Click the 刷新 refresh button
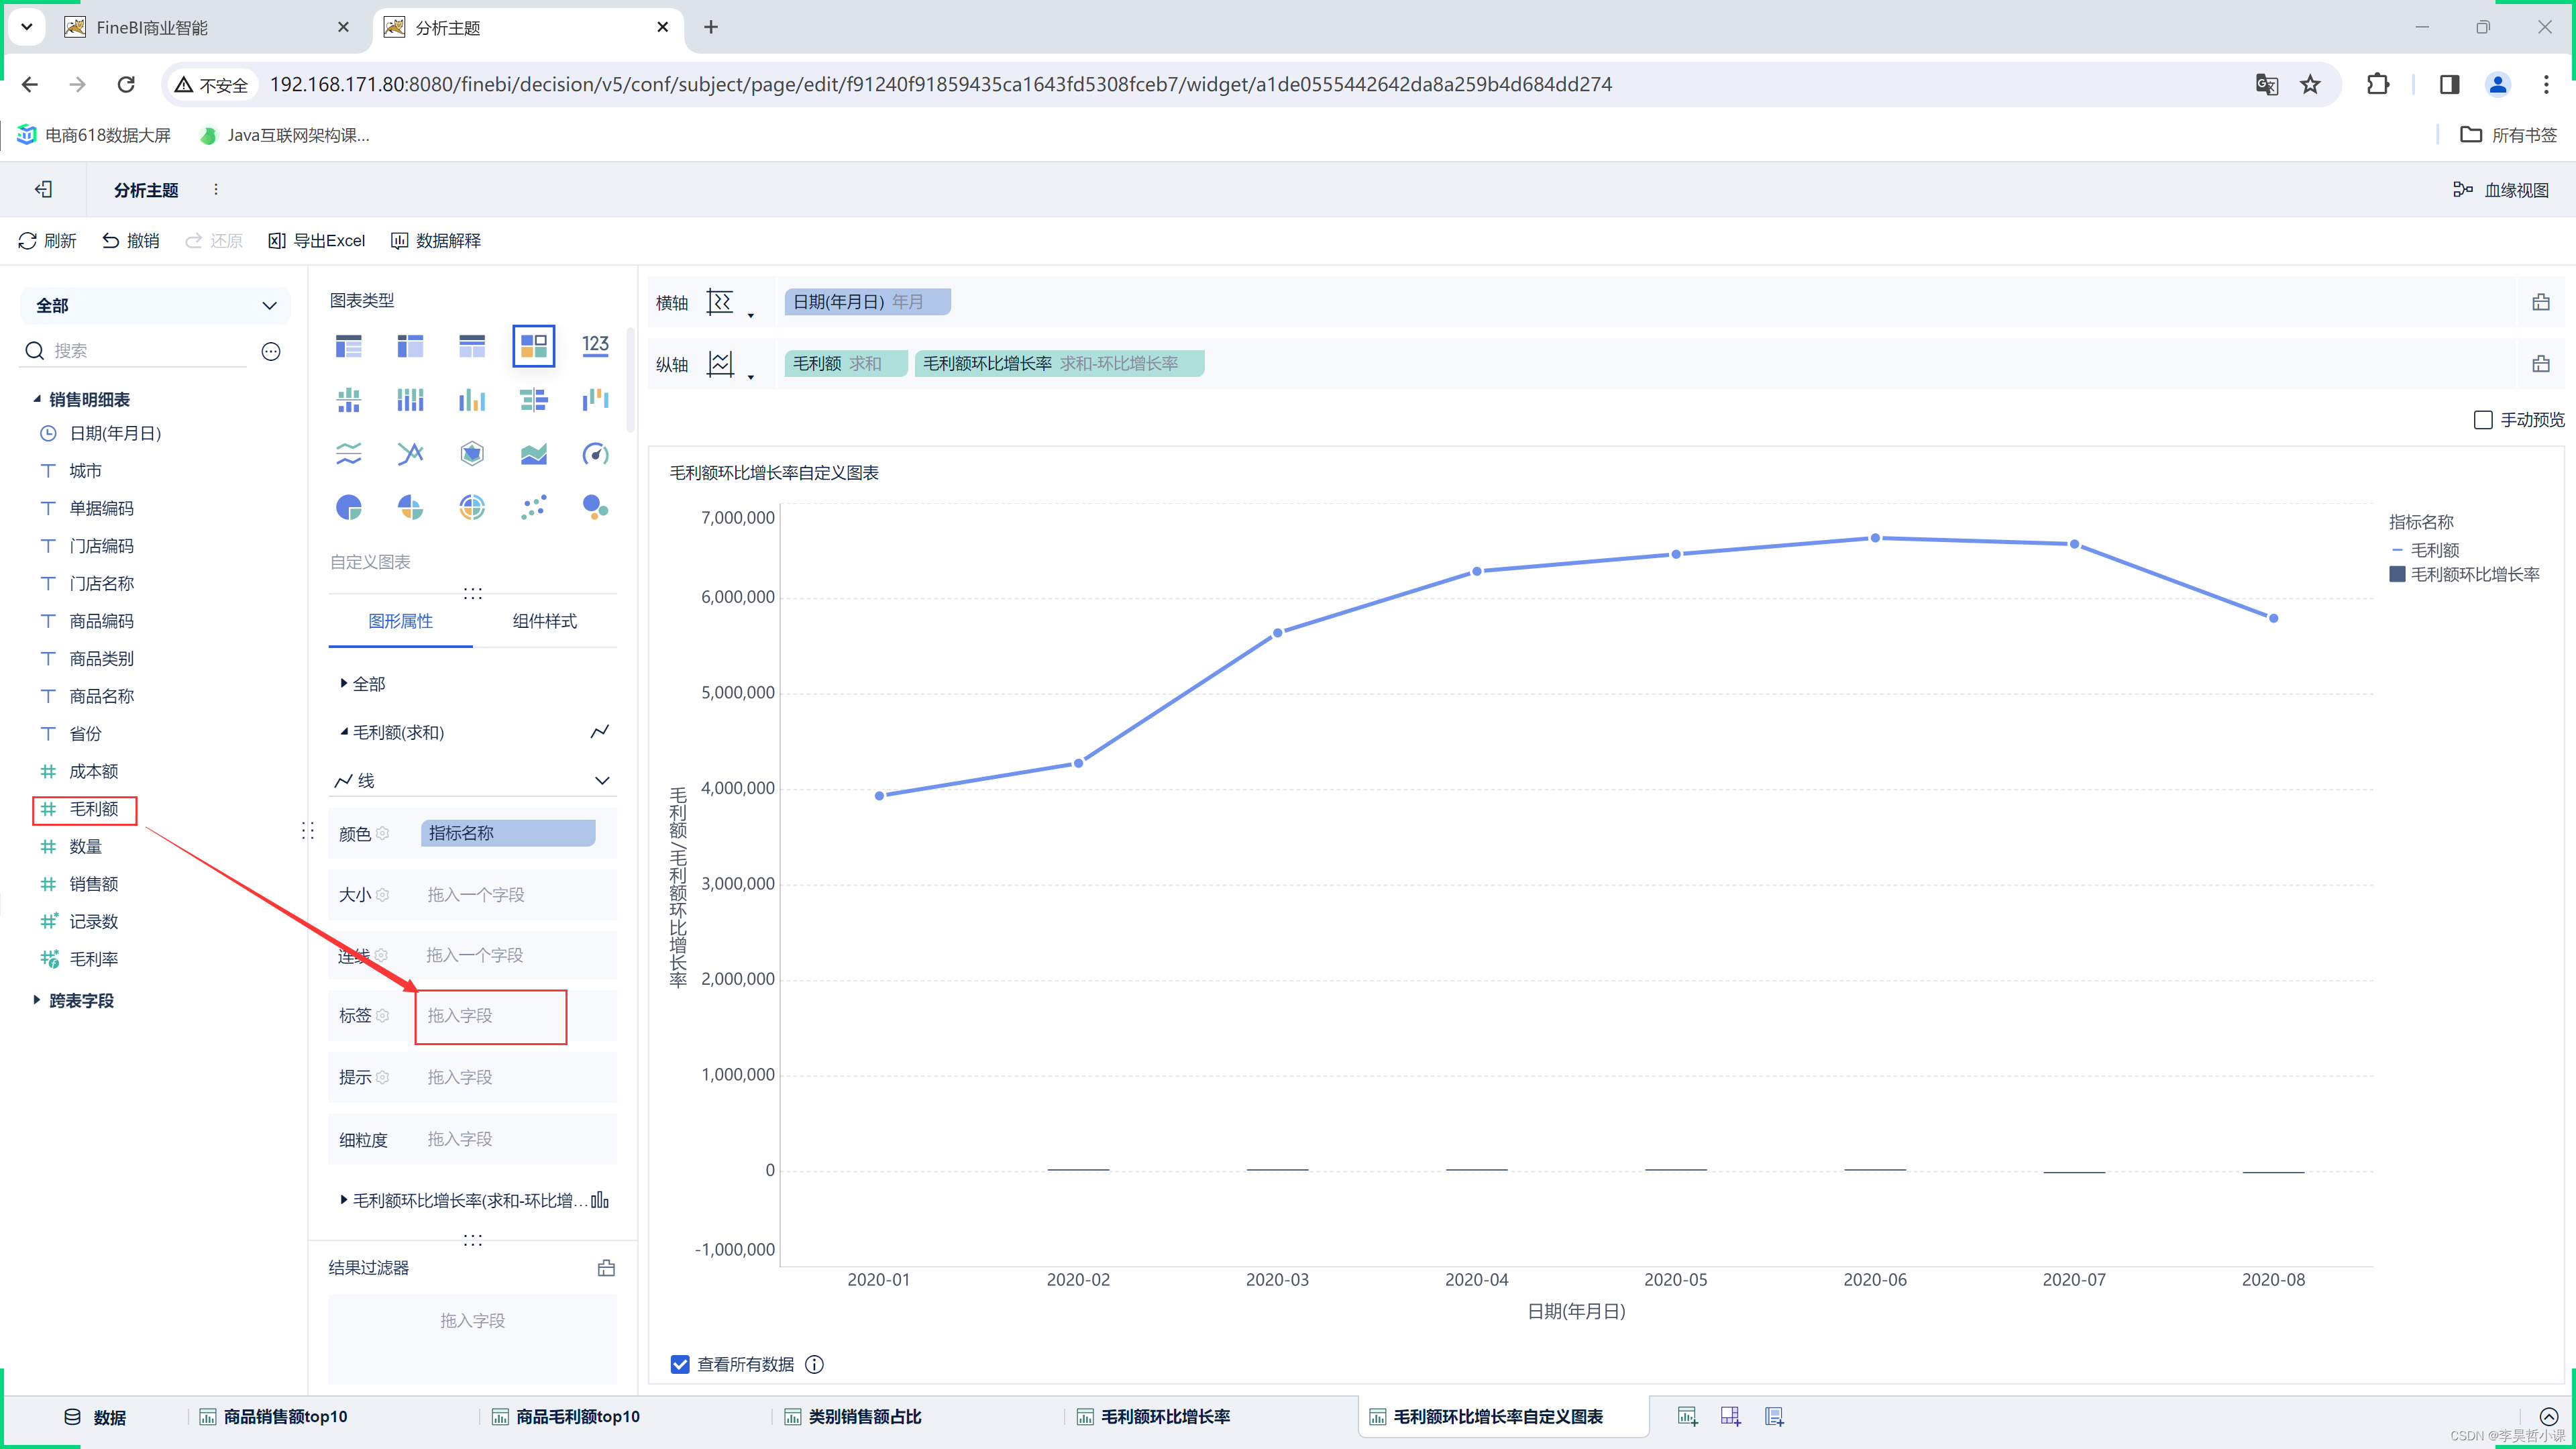2576x1449 pixels. [47, 241]
